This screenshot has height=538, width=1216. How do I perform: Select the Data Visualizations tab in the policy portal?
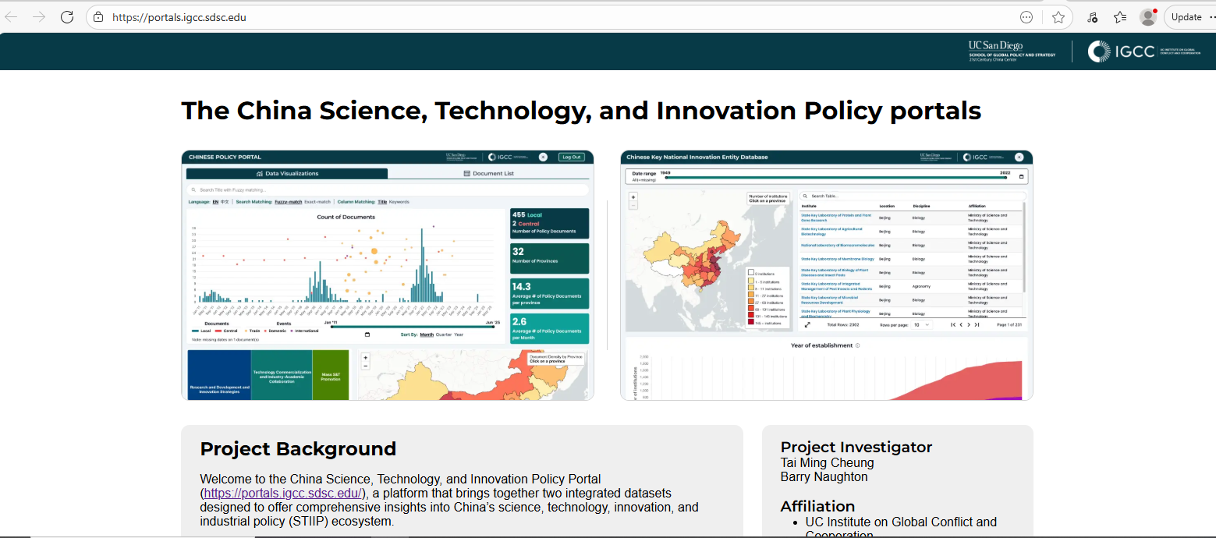[x=287, y=174]
